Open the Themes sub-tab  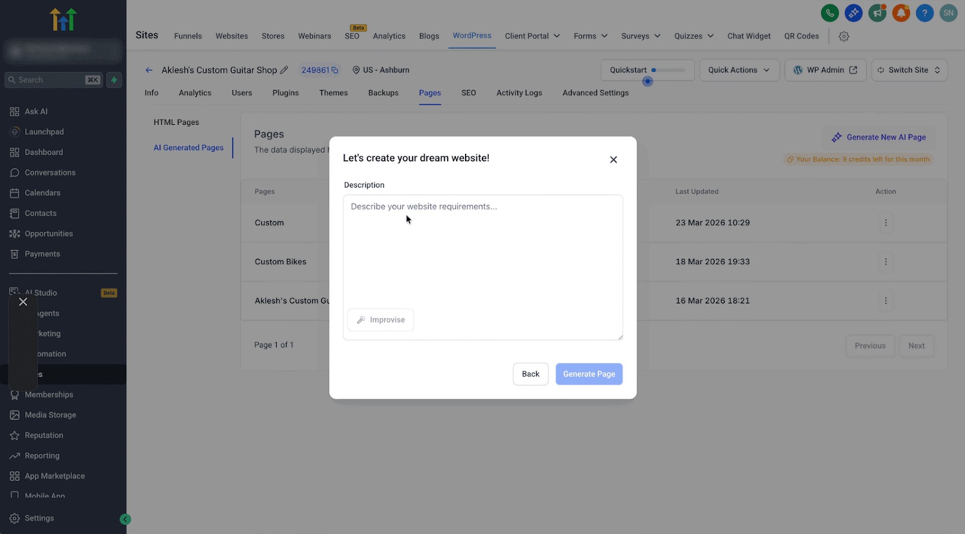click(334, 93)
